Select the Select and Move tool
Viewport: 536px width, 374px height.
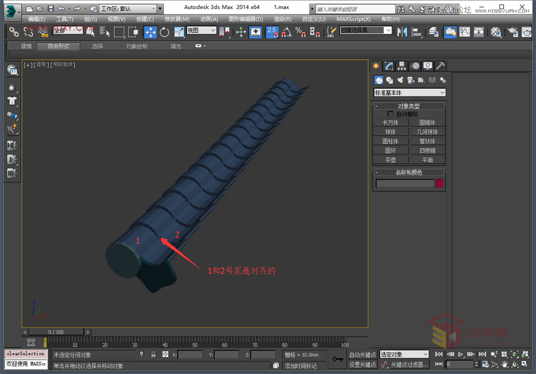(151, 32)
